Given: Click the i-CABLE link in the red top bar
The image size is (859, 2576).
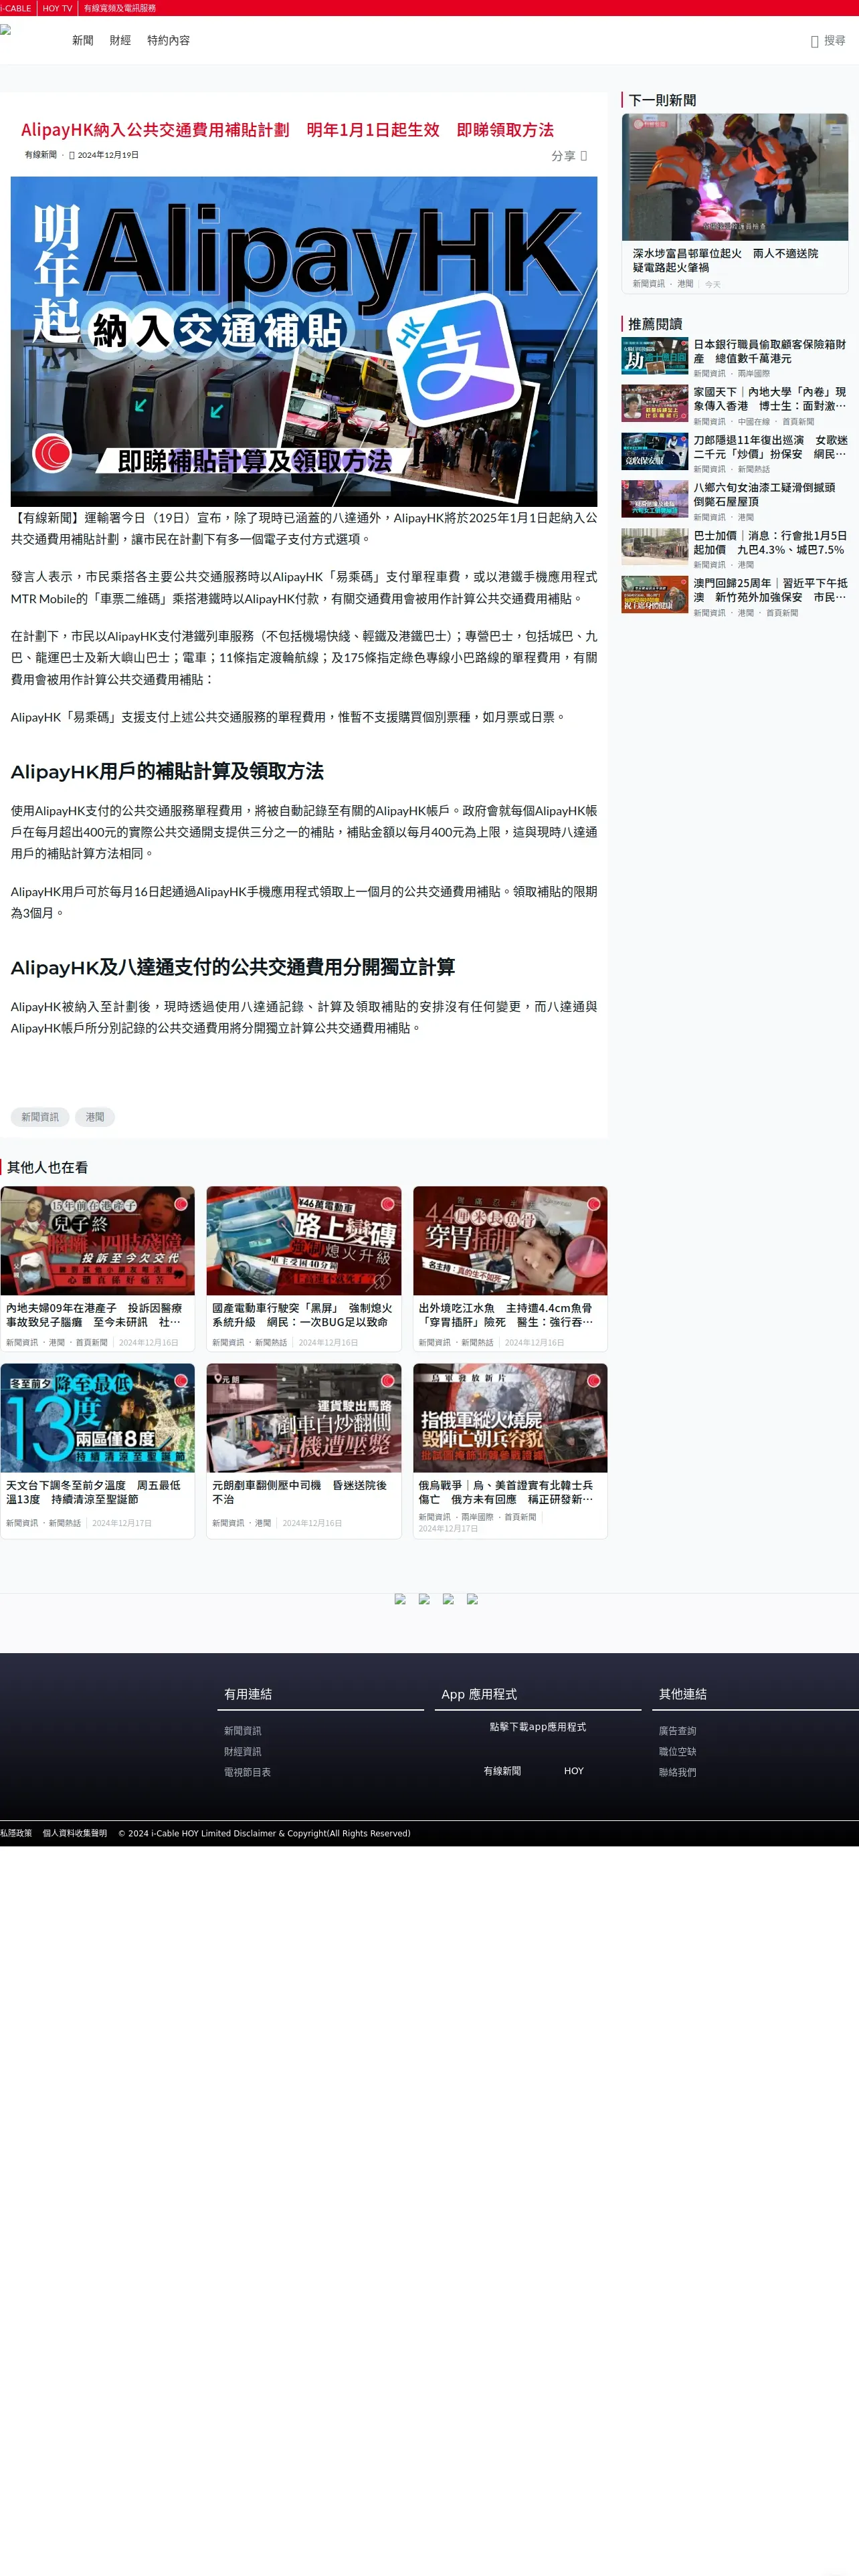Looking at the screenshot, I should coord(16,8).
